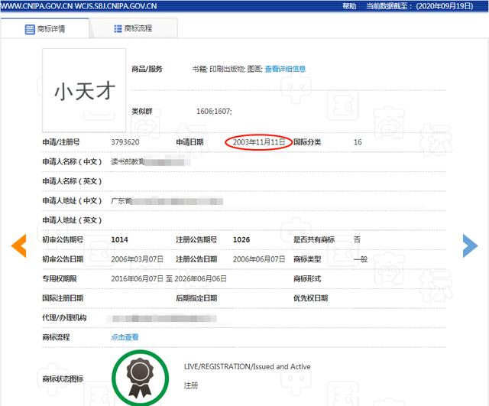Select similar group codes 1606;1607
Viewport: 489px width, 406px height.
pyautogui.click(x=214, y=112)
